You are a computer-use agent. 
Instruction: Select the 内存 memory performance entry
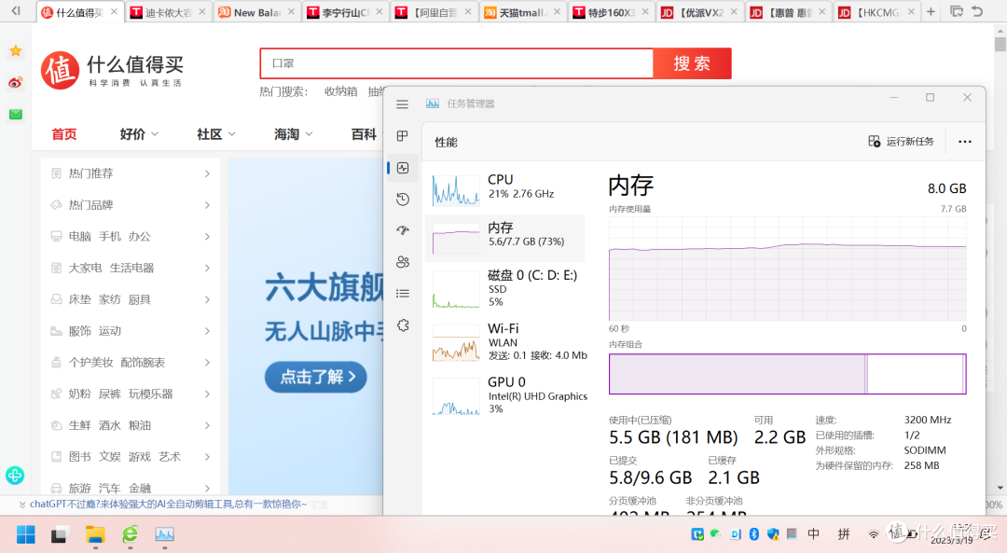[x=504, y=237]
